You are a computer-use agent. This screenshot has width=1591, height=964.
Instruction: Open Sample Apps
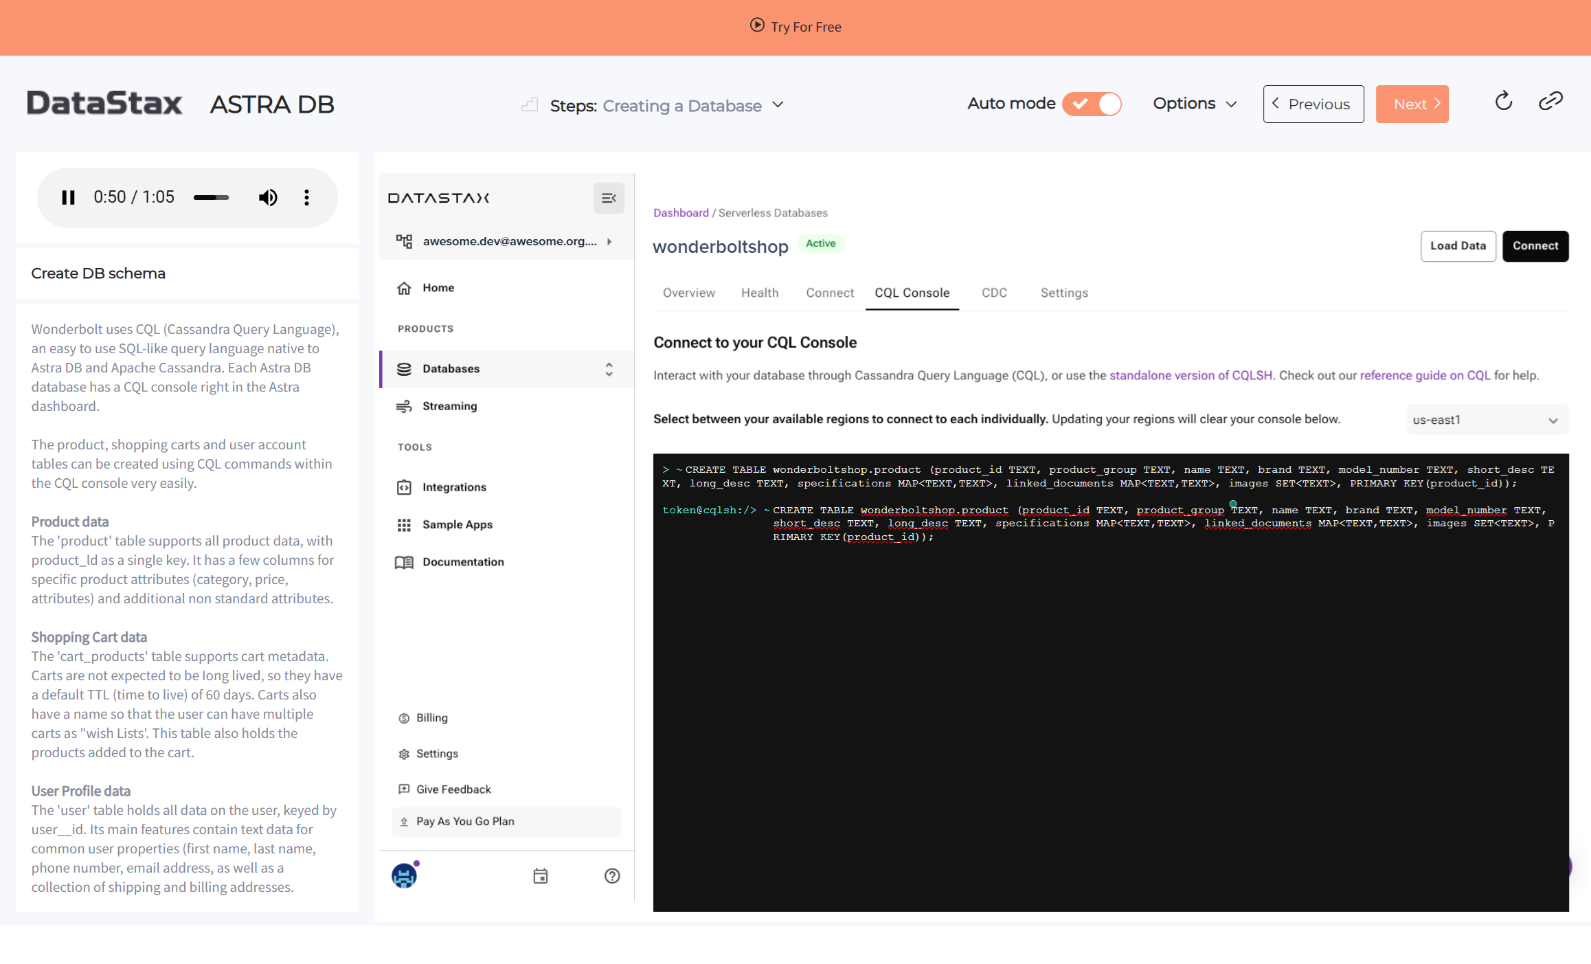457,524
